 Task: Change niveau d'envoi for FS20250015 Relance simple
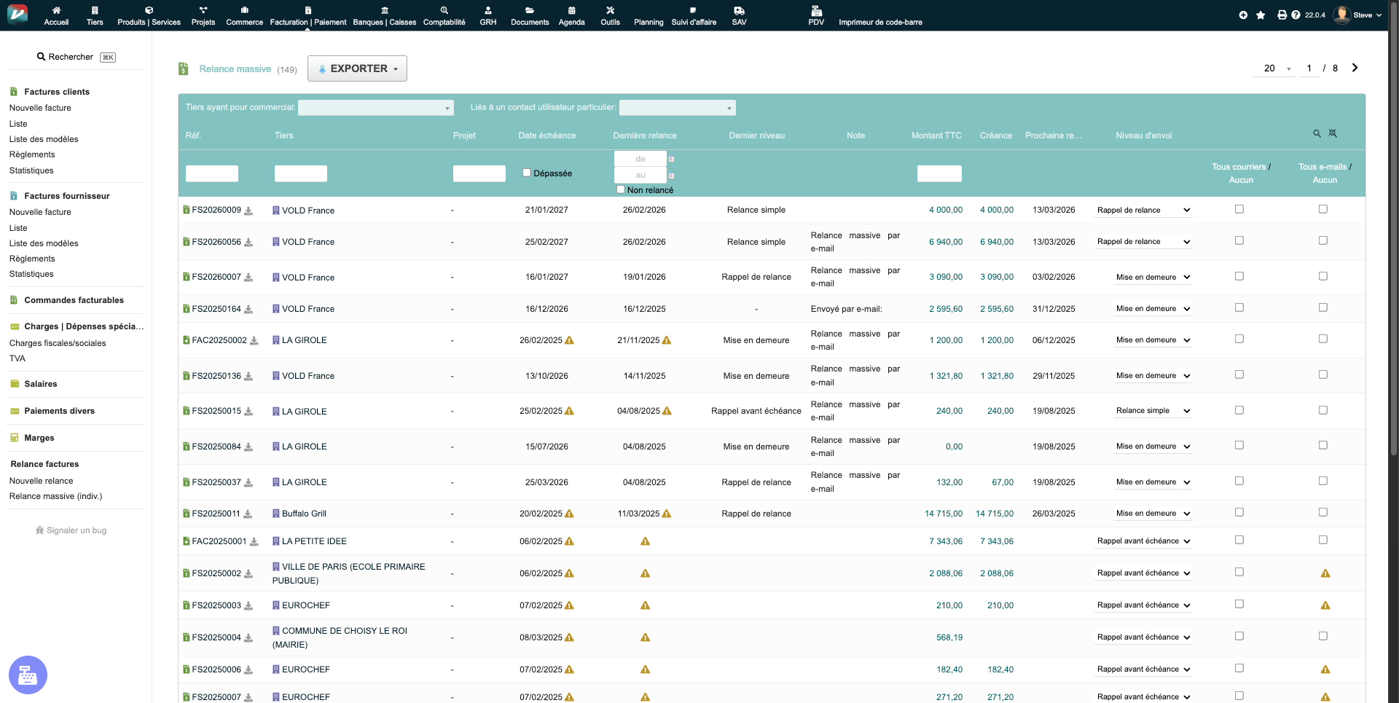click(1152, 411)
